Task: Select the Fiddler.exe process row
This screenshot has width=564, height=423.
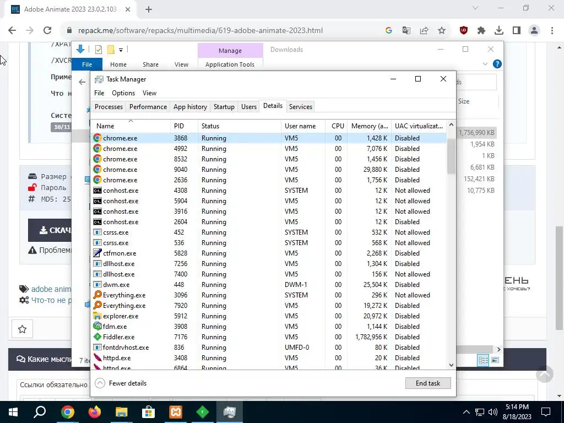Action: 269,337
